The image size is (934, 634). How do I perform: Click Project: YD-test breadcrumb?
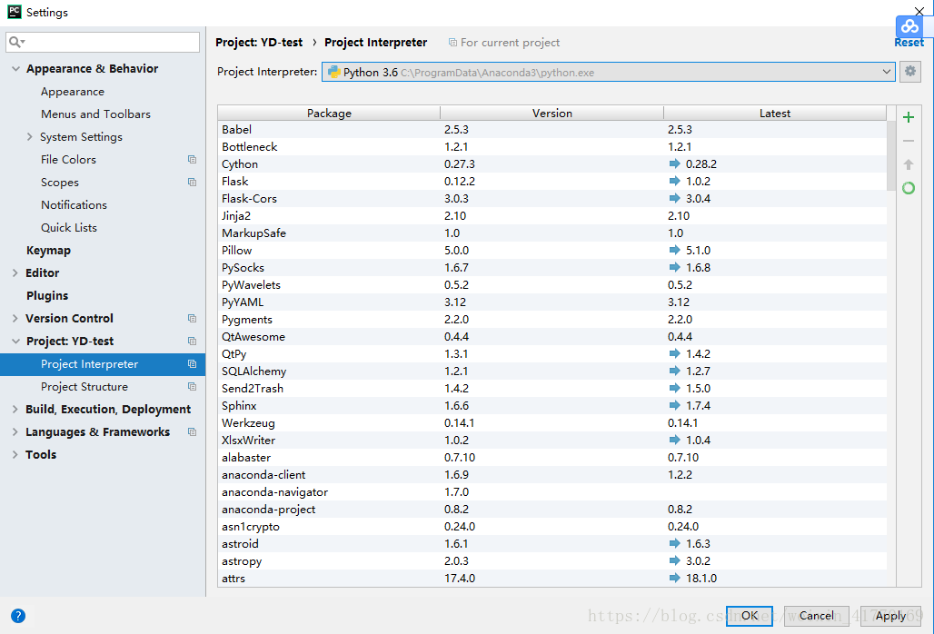[259, 43]
